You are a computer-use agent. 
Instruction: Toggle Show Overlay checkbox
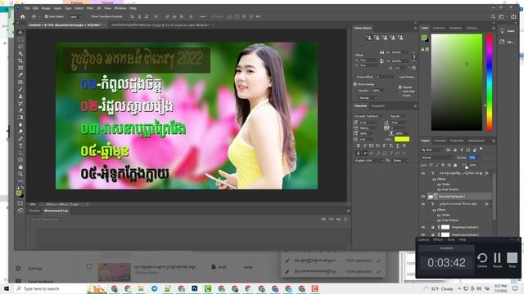click(355, 84)
